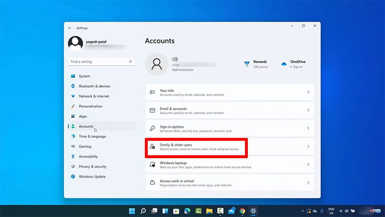
Task: Open the System settings category
Action: coord(102,76)
